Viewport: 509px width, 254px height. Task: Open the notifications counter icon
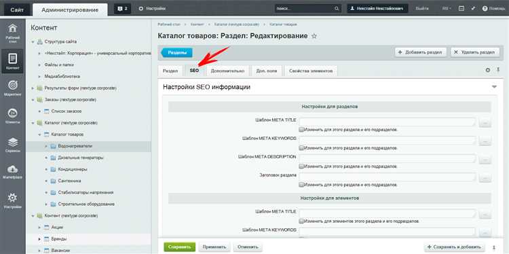(x=122, y=9)
